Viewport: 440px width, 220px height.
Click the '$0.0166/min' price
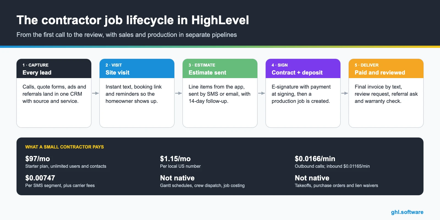click(315, 159)
